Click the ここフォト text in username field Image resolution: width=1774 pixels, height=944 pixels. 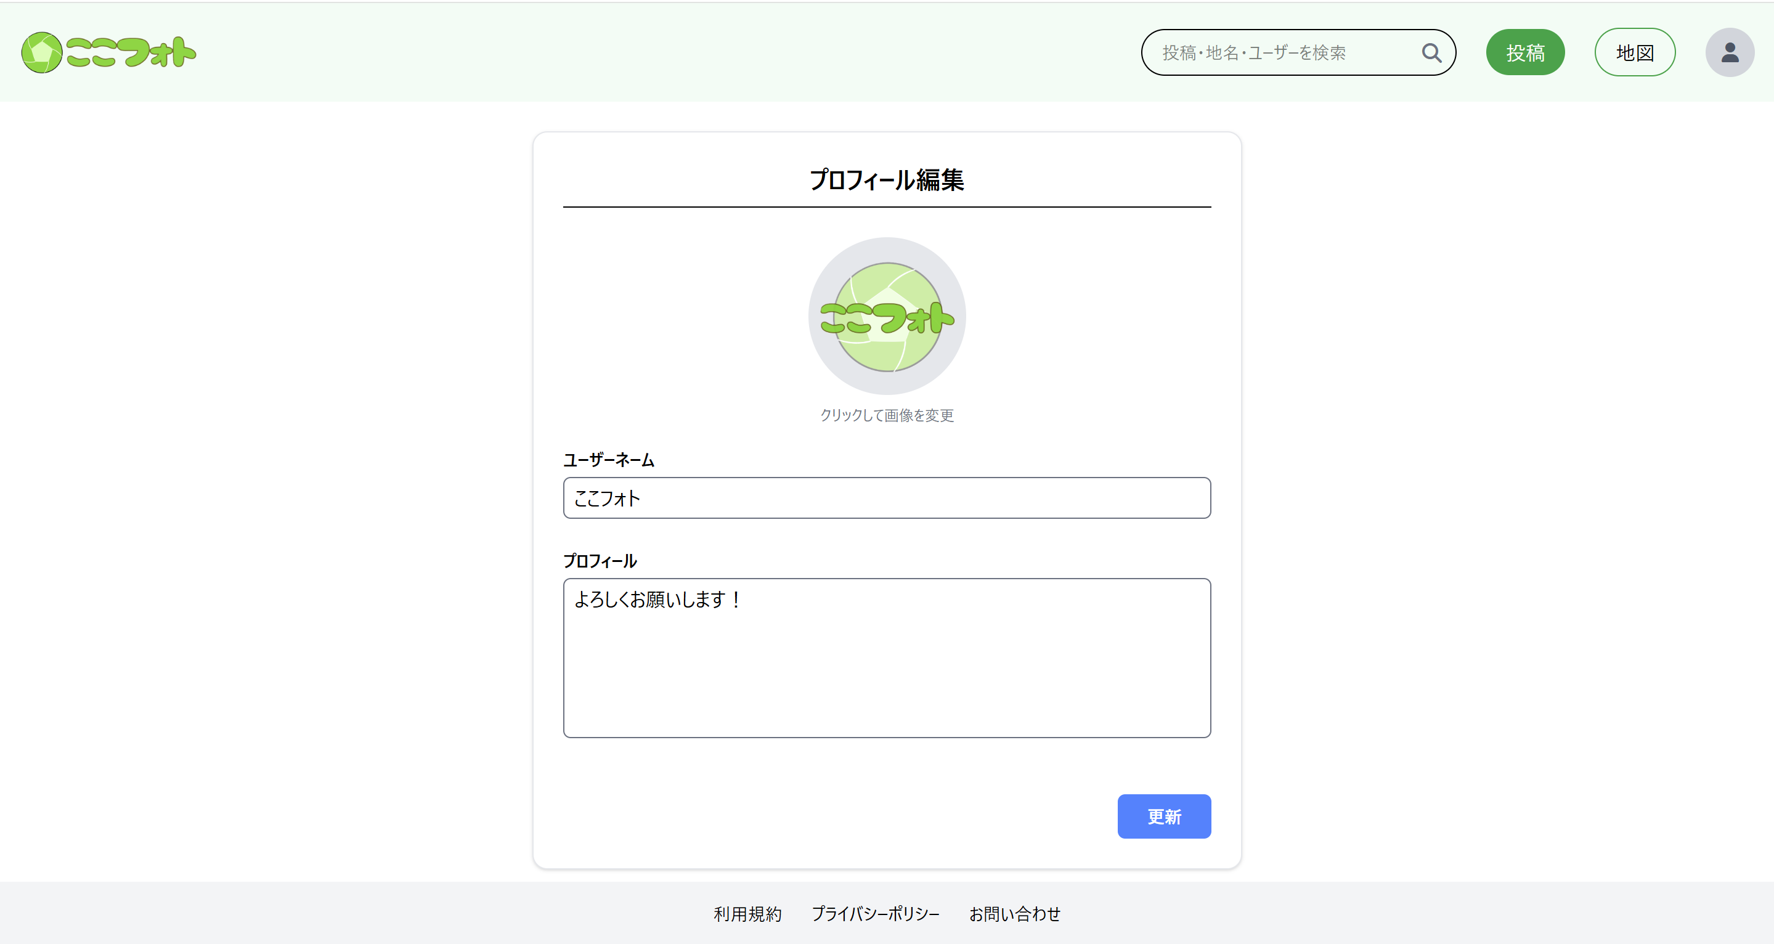point(607,498)
